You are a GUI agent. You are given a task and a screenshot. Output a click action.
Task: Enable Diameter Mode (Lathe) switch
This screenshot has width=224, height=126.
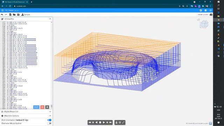coord(49,123)
